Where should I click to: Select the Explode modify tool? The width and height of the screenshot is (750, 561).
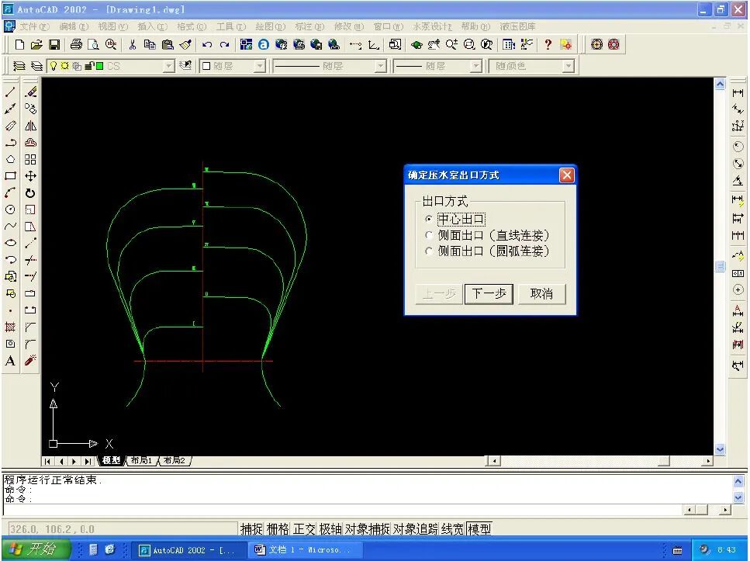point(30,361)
